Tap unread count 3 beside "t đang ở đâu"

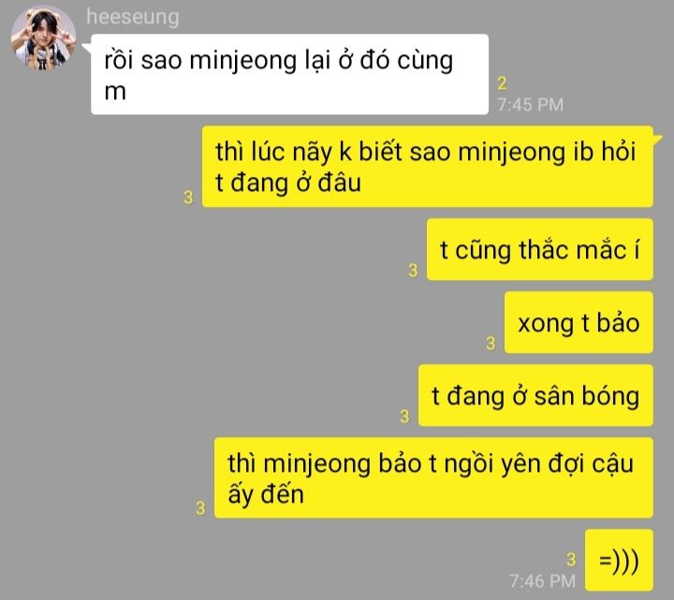tap(188, 198)
